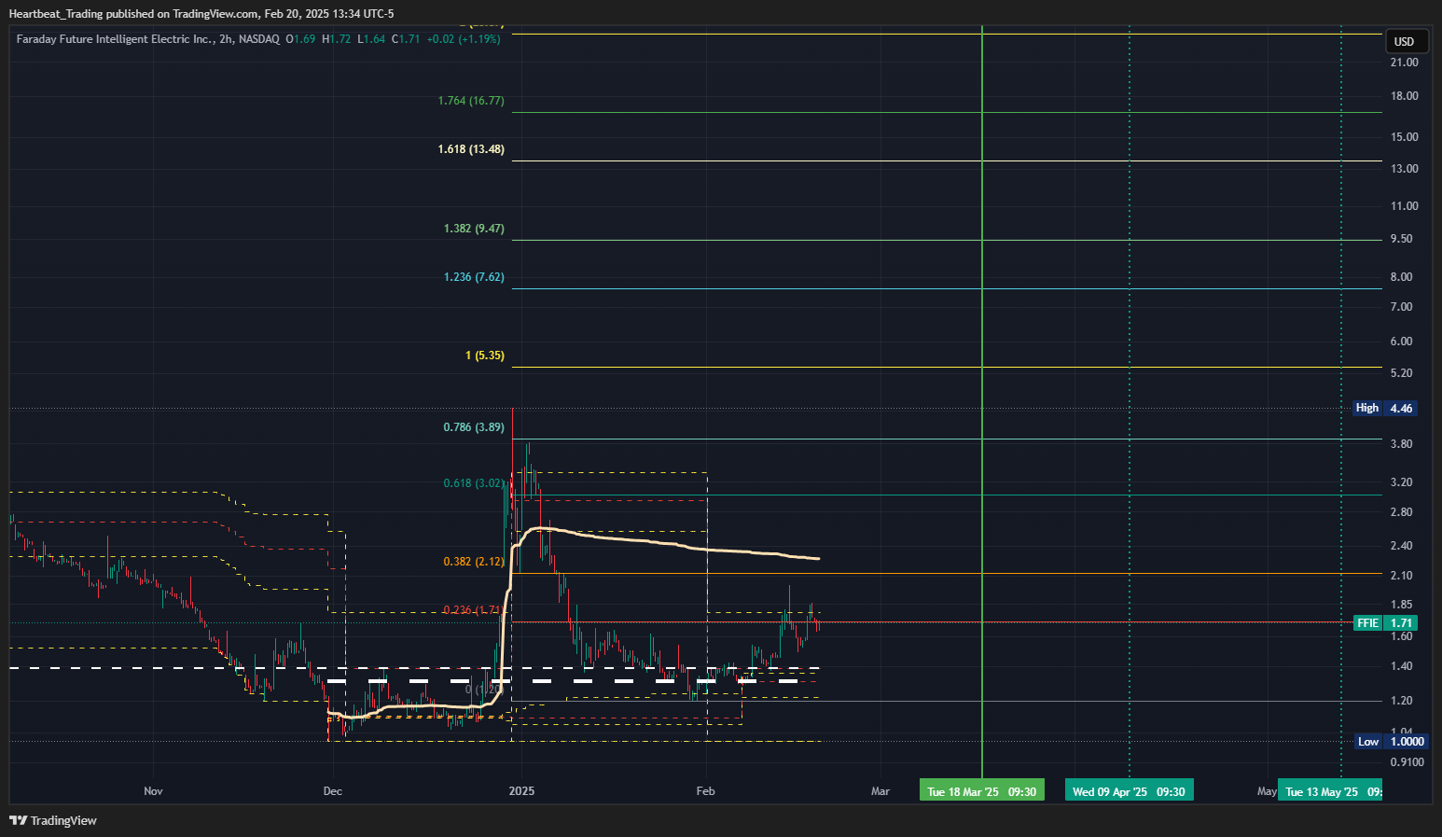Screen dimensions: 1442x837
Task: Click the Nov label on time axis
Action: (x=153, y=791)
